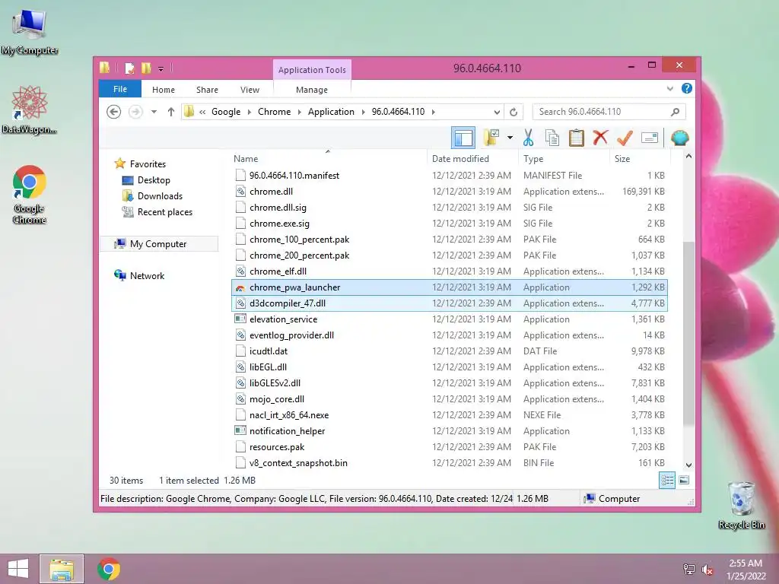Switch to the Share ribbon tab
779x584 pixels.
click(x=207, y=90)
